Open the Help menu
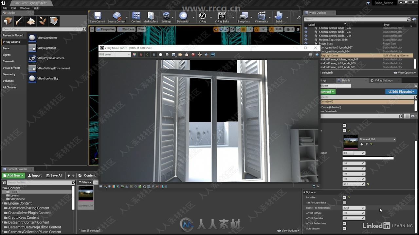Viewport: 419px width, 235px height. pyautogui.click(x=36, y=8)
